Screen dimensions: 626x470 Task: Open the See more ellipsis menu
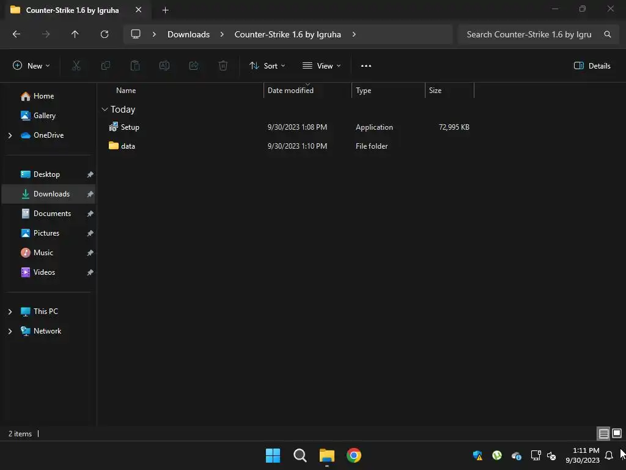pyautogui.click(x=366, y=66)
